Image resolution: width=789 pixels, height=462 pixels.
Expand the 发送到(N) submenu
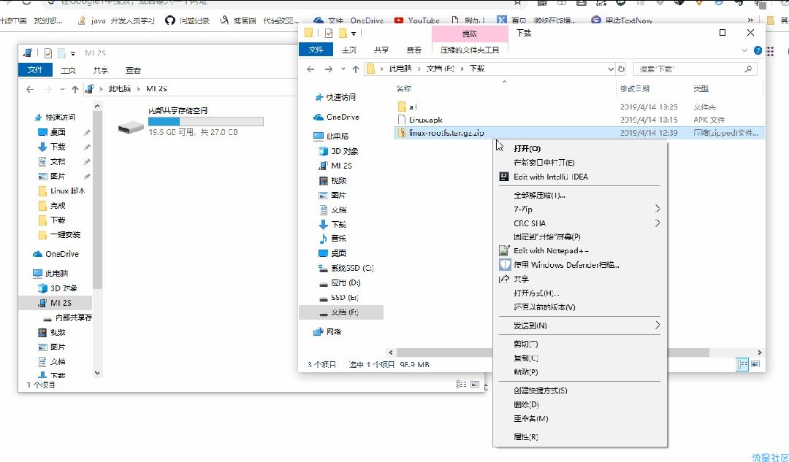(579, 326)
